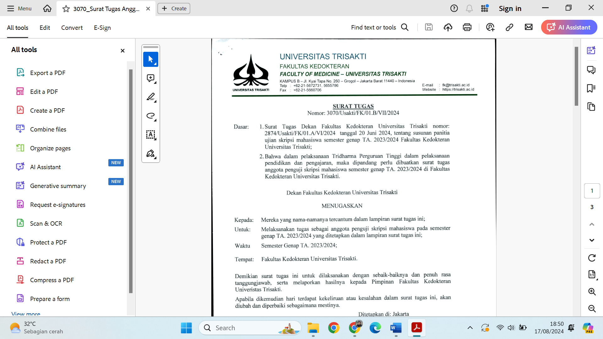Star the document tab as favorite
The height and width of the screenshot is (339, 603).
pyautogui.click(x=66, y=9)
